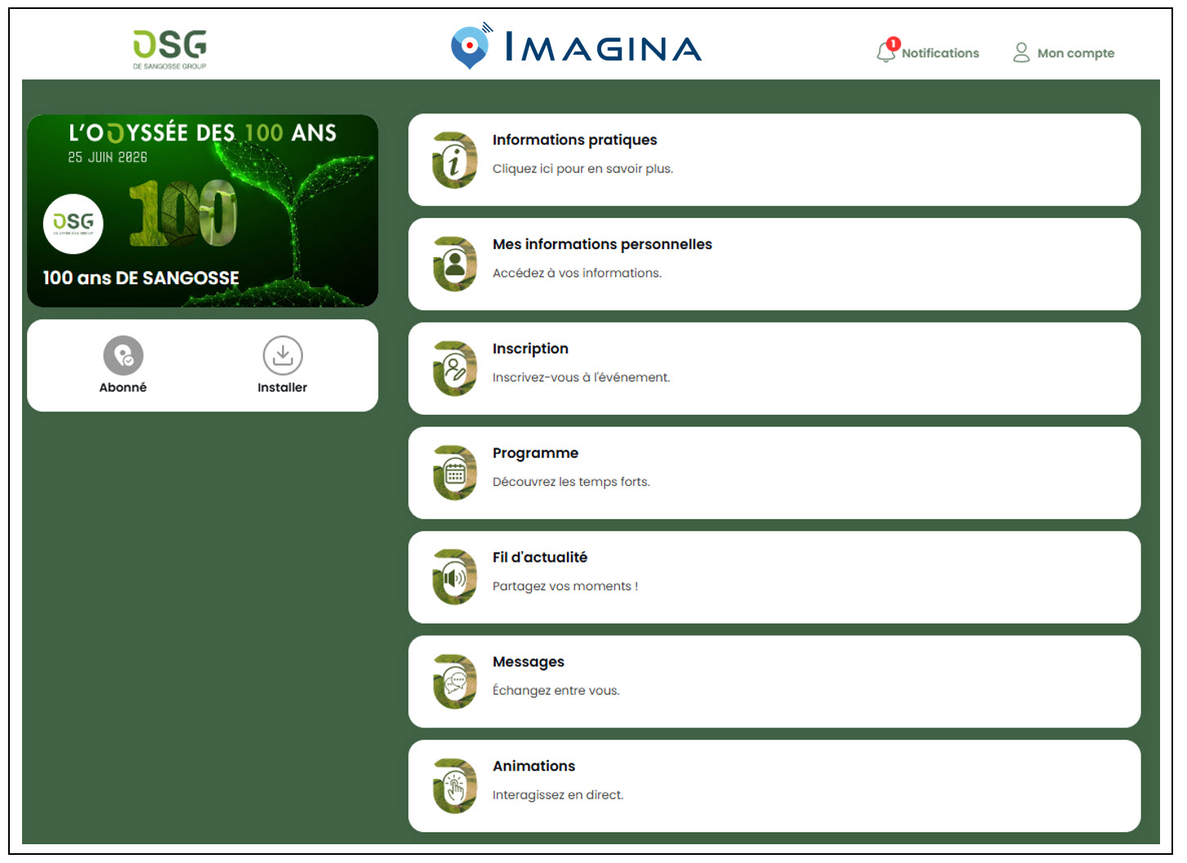The width and height of the screenshot is (1187, 863).
Task: Open the L'Odyssée des 100 ans banner
Action: [x=203, y=211]
